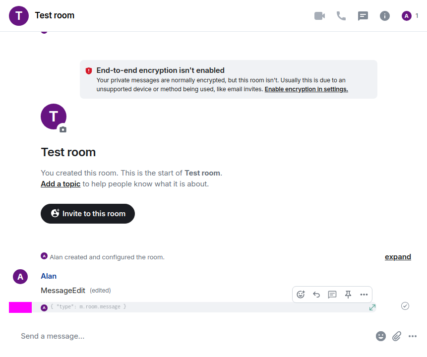Reply to the MessageEdit message

coord(316,295)
